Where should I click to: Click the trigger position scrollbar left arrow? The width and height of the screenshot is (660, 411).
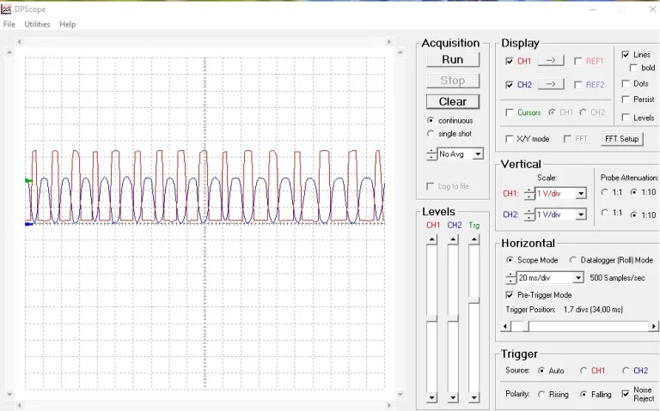(505, 326)
